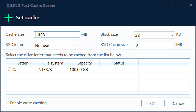196x112 pixels.
Task: Select the File system column header
Action: coord(53,63)
